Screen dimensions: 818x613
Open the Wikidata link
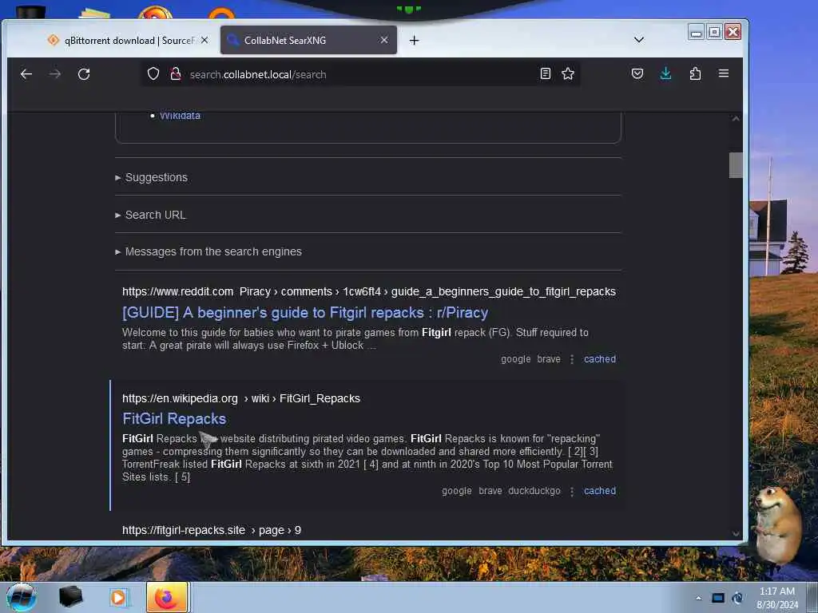pos(180,116)
